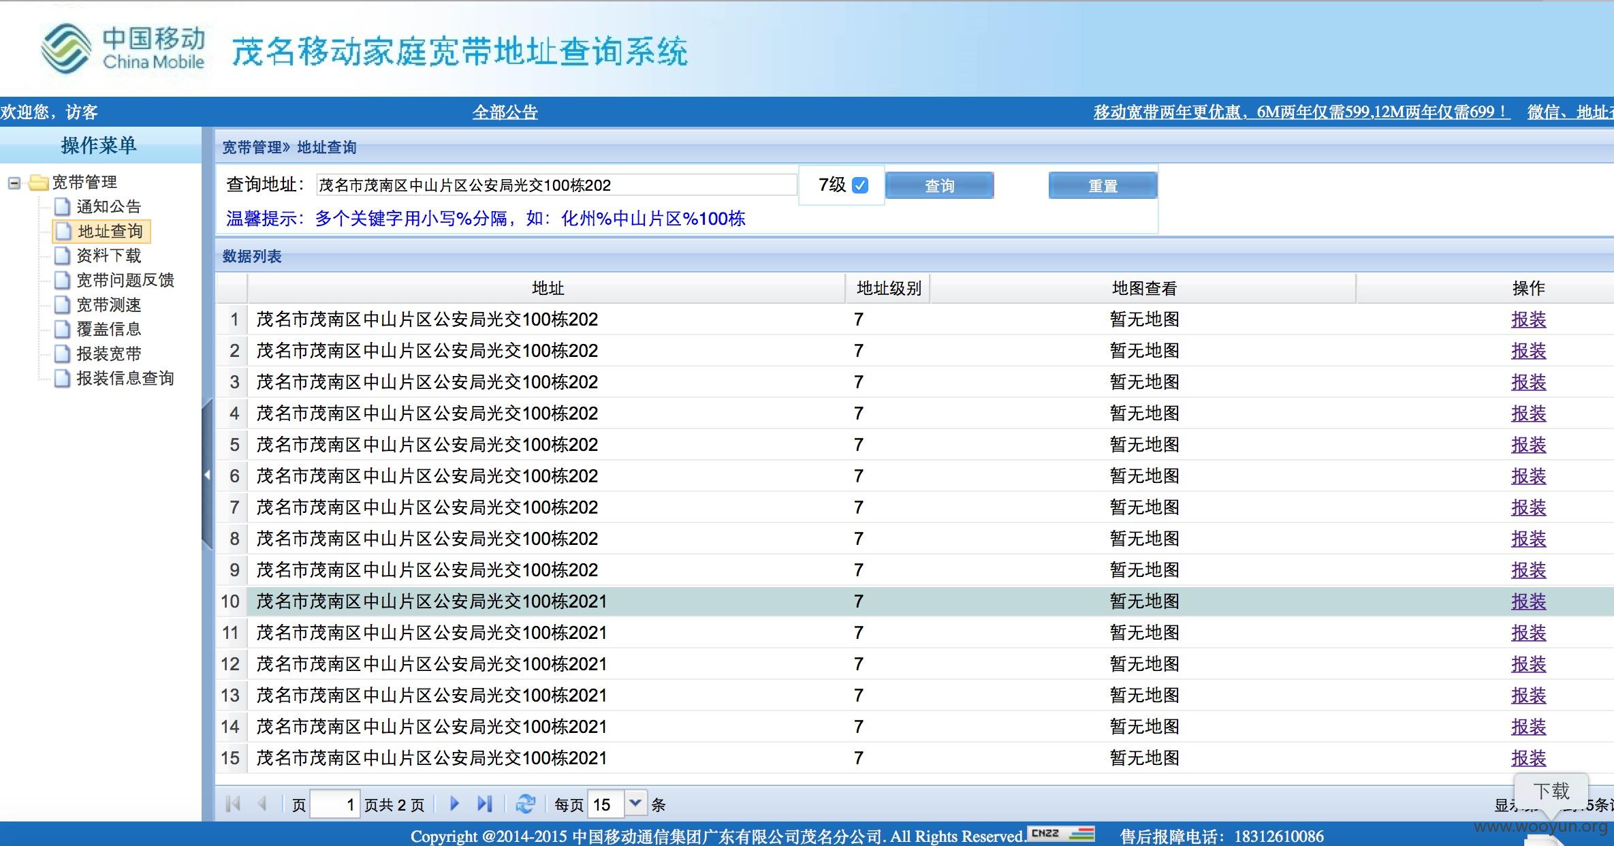The height and width of the screenshot is (846, 1614).
Task: Click the 操作 column header
Action: pos(1528,288)
